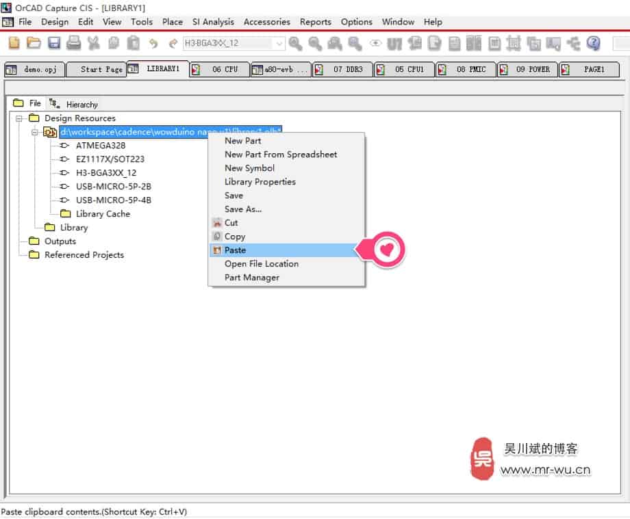Open the View menu
This screenshot has width=630, height=519.
tap(112, 22)
